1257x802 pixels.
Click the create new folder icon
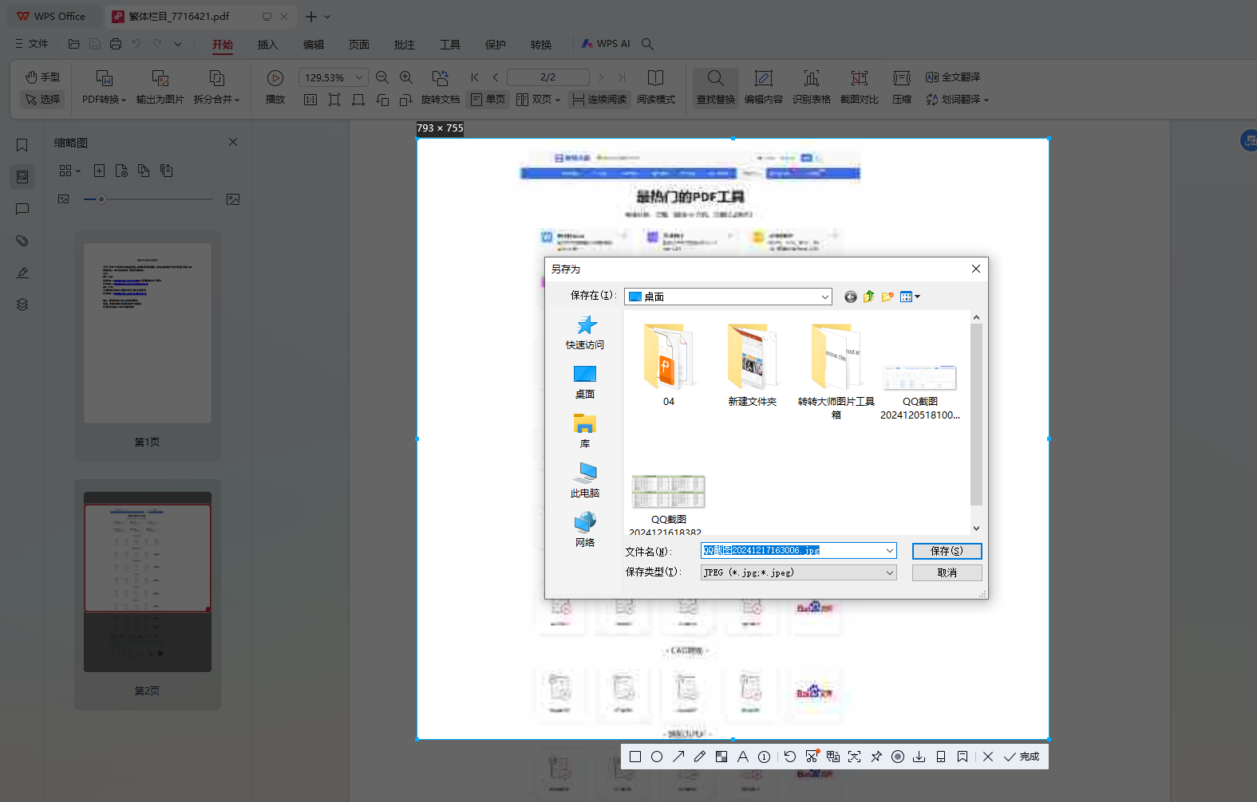887,297
